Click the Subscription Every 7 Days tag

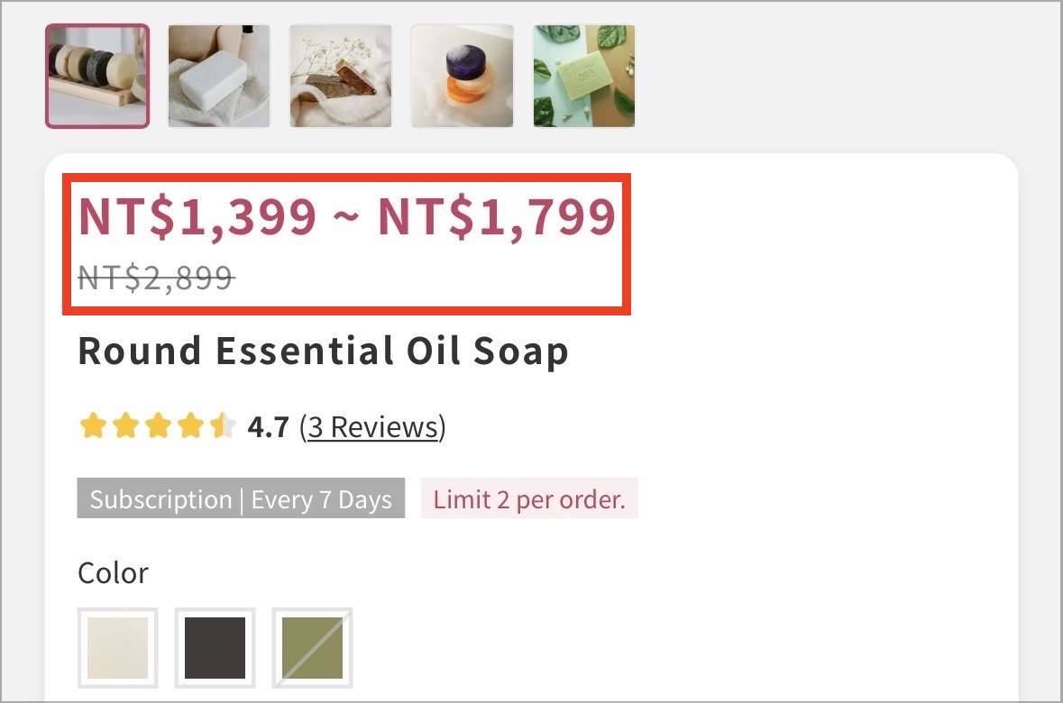click(x=241, y=498)
